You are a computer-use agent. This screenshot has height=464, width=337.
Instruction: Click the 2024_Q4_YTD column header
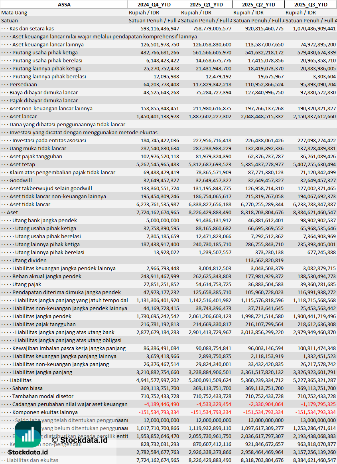click(154, 4)
